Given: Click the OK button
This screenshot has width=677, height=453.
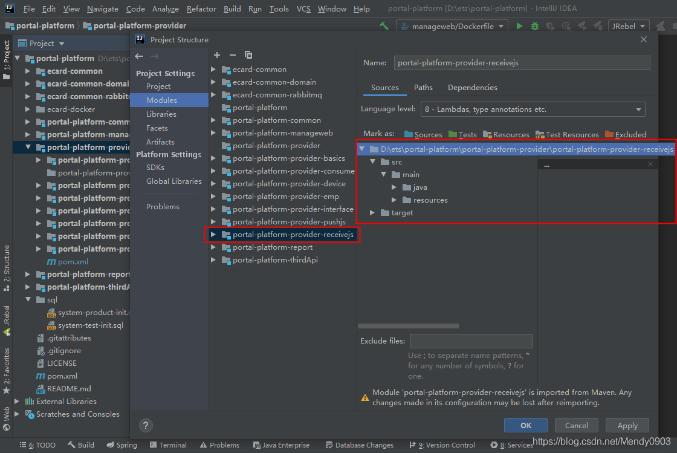Looking at the screenshot, I should (525, 425).
